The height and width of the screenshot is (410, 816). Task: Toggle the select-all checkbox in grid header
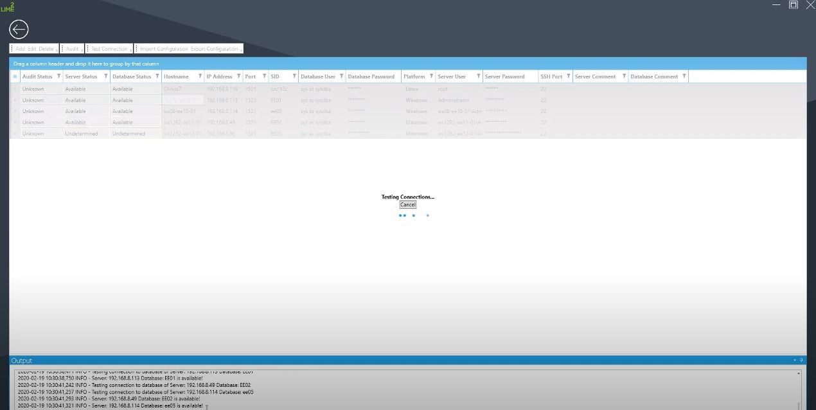15,76
